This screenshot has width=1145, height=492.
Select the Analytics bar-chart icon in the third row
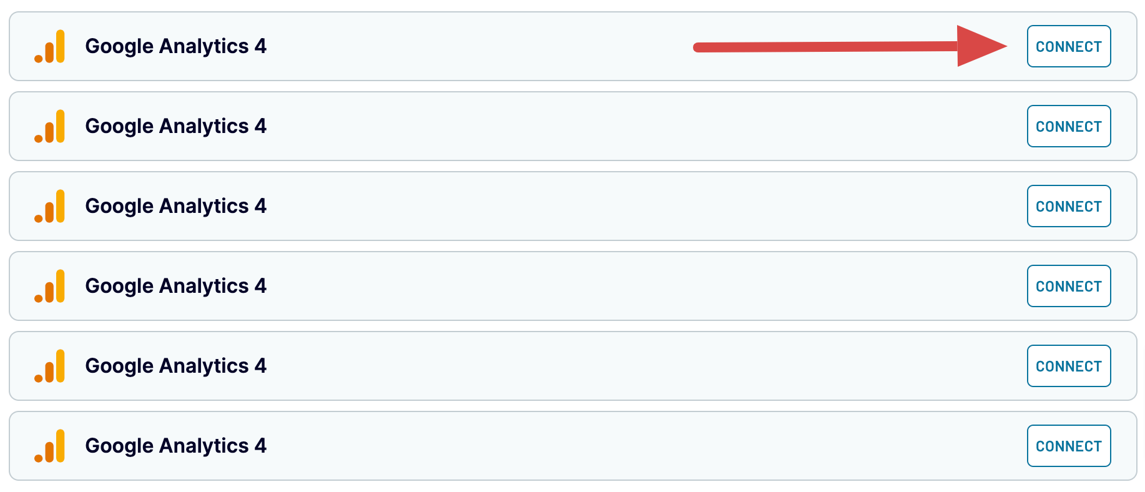[50, 206]
